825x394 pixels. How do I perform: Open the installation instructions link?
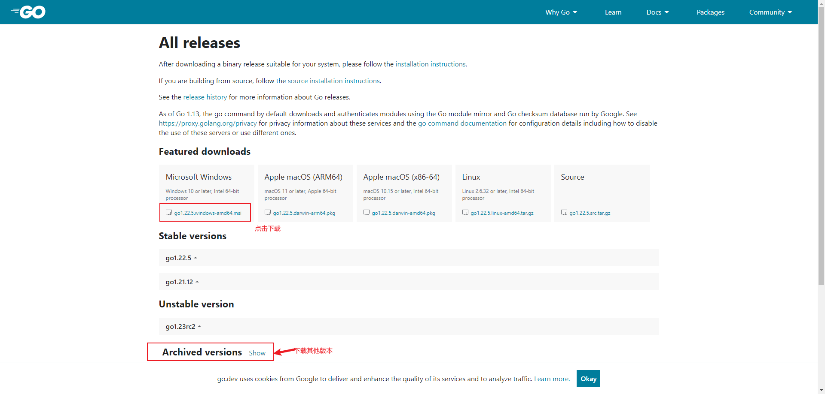point(431,64)
